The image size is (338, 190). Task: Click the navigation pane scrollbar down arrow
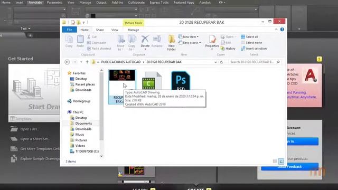click(x=101, y=156)
